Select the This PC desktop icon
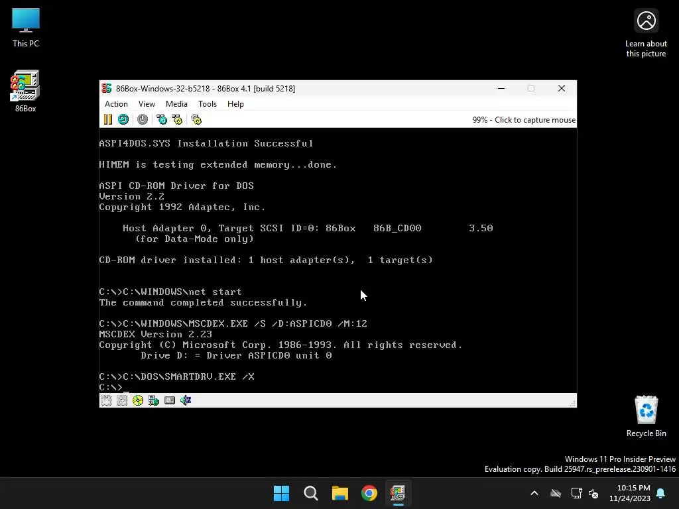679x509 pixels. [26, 28]
